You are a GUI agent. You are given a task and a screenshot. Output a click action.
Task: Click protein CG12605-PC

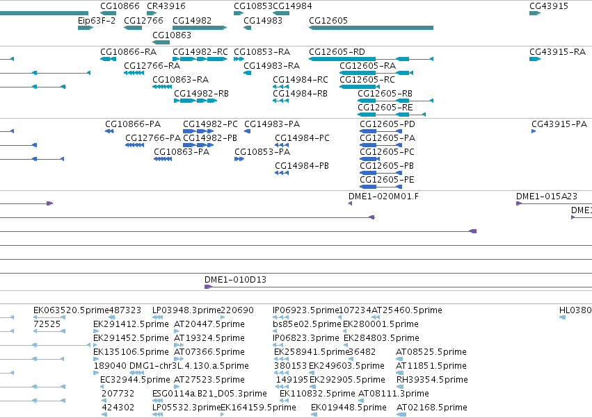387,152
